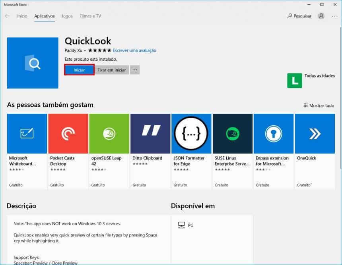Click Mostrar tudo to see all suggestions
The height and width of the screenshot is (265, 342).
319,106
